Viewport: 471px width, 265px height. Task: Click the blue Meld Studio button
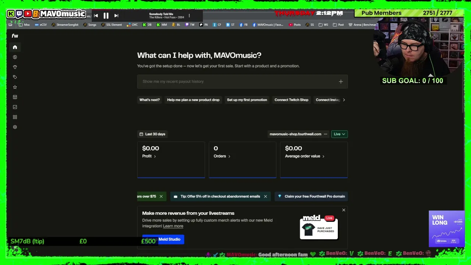tap(163, 239)
